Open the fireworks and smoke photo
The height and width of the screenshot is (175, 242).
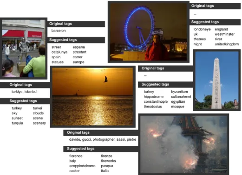point(183,144)
